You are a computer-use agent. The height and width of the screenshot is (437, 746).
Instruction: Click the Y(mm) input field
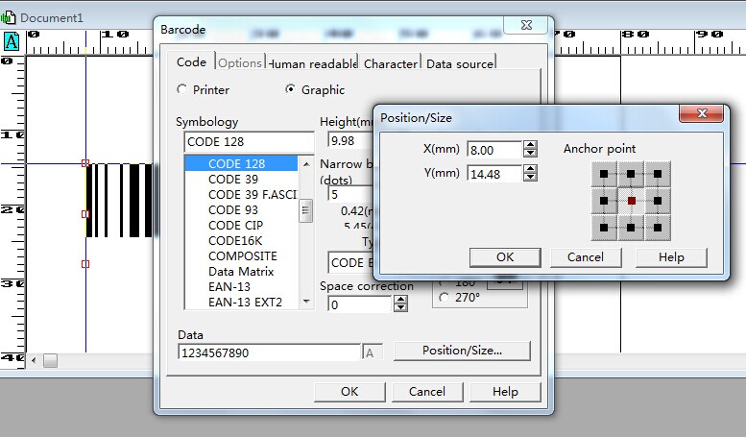click(493, 174)
